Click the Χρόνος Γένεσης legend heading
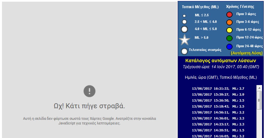 click(x=240, y=7)
